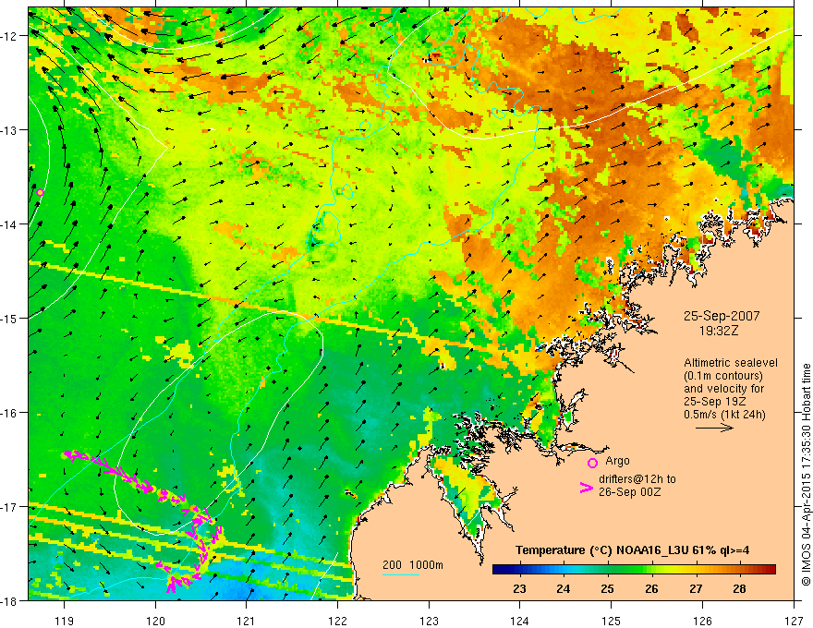813x628 pixels.
Task: Click the colorbar tick label '23'
Action: (x=519, y=588)
